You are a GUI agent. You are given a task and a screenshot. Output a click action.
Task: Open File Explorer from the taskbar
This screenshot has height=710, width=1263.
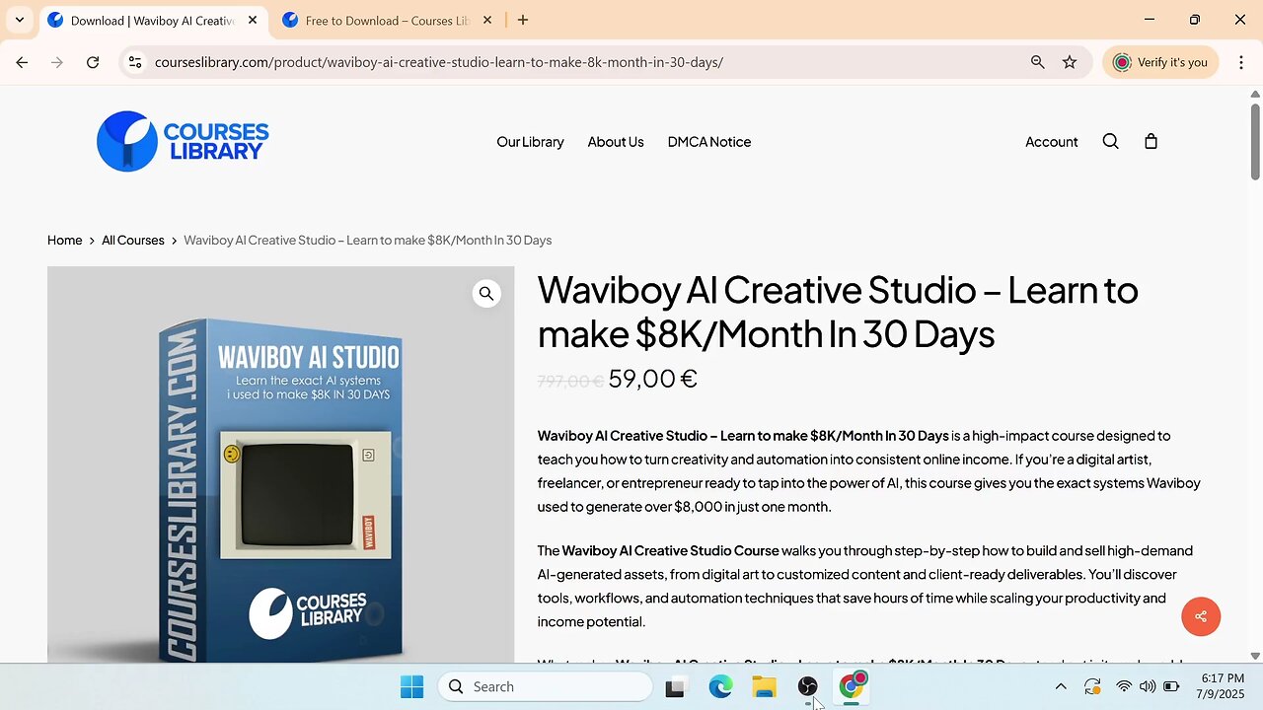click(765, 687)
